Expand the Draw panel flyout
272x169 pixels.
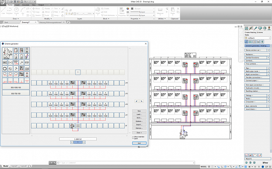16,19
